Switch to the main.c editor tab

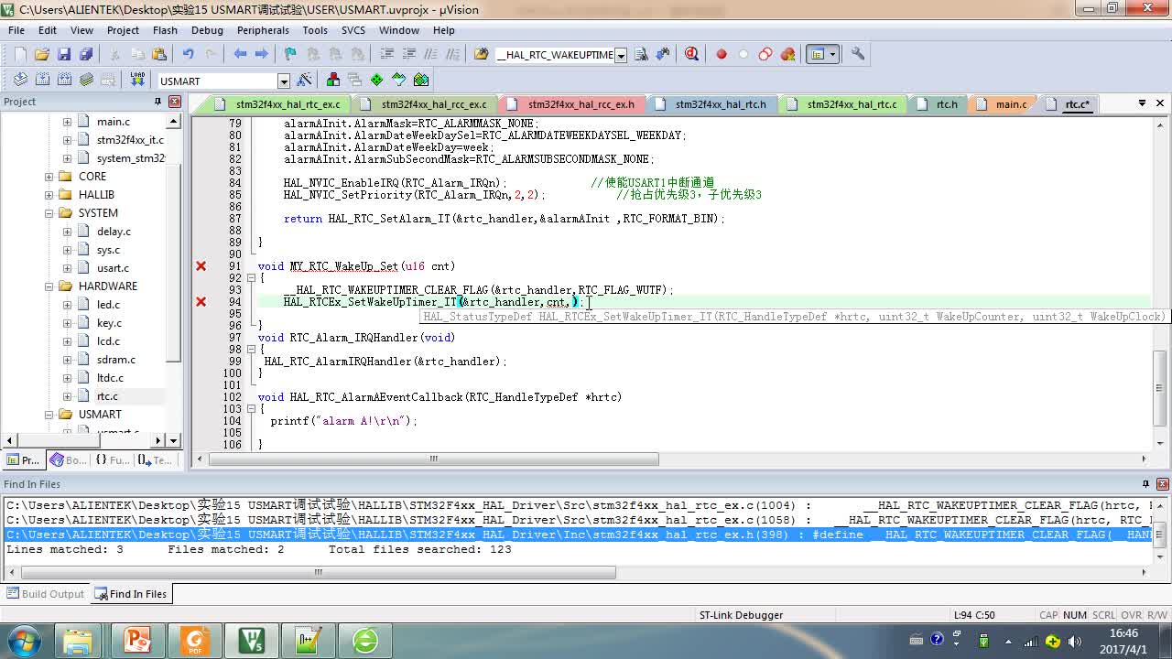pos(1003,104)
